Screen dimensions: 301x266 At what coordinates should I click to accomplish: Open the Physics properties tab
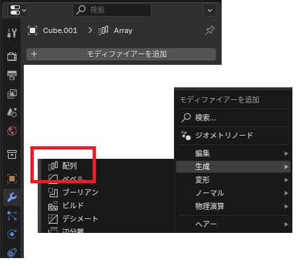point(12,234)
